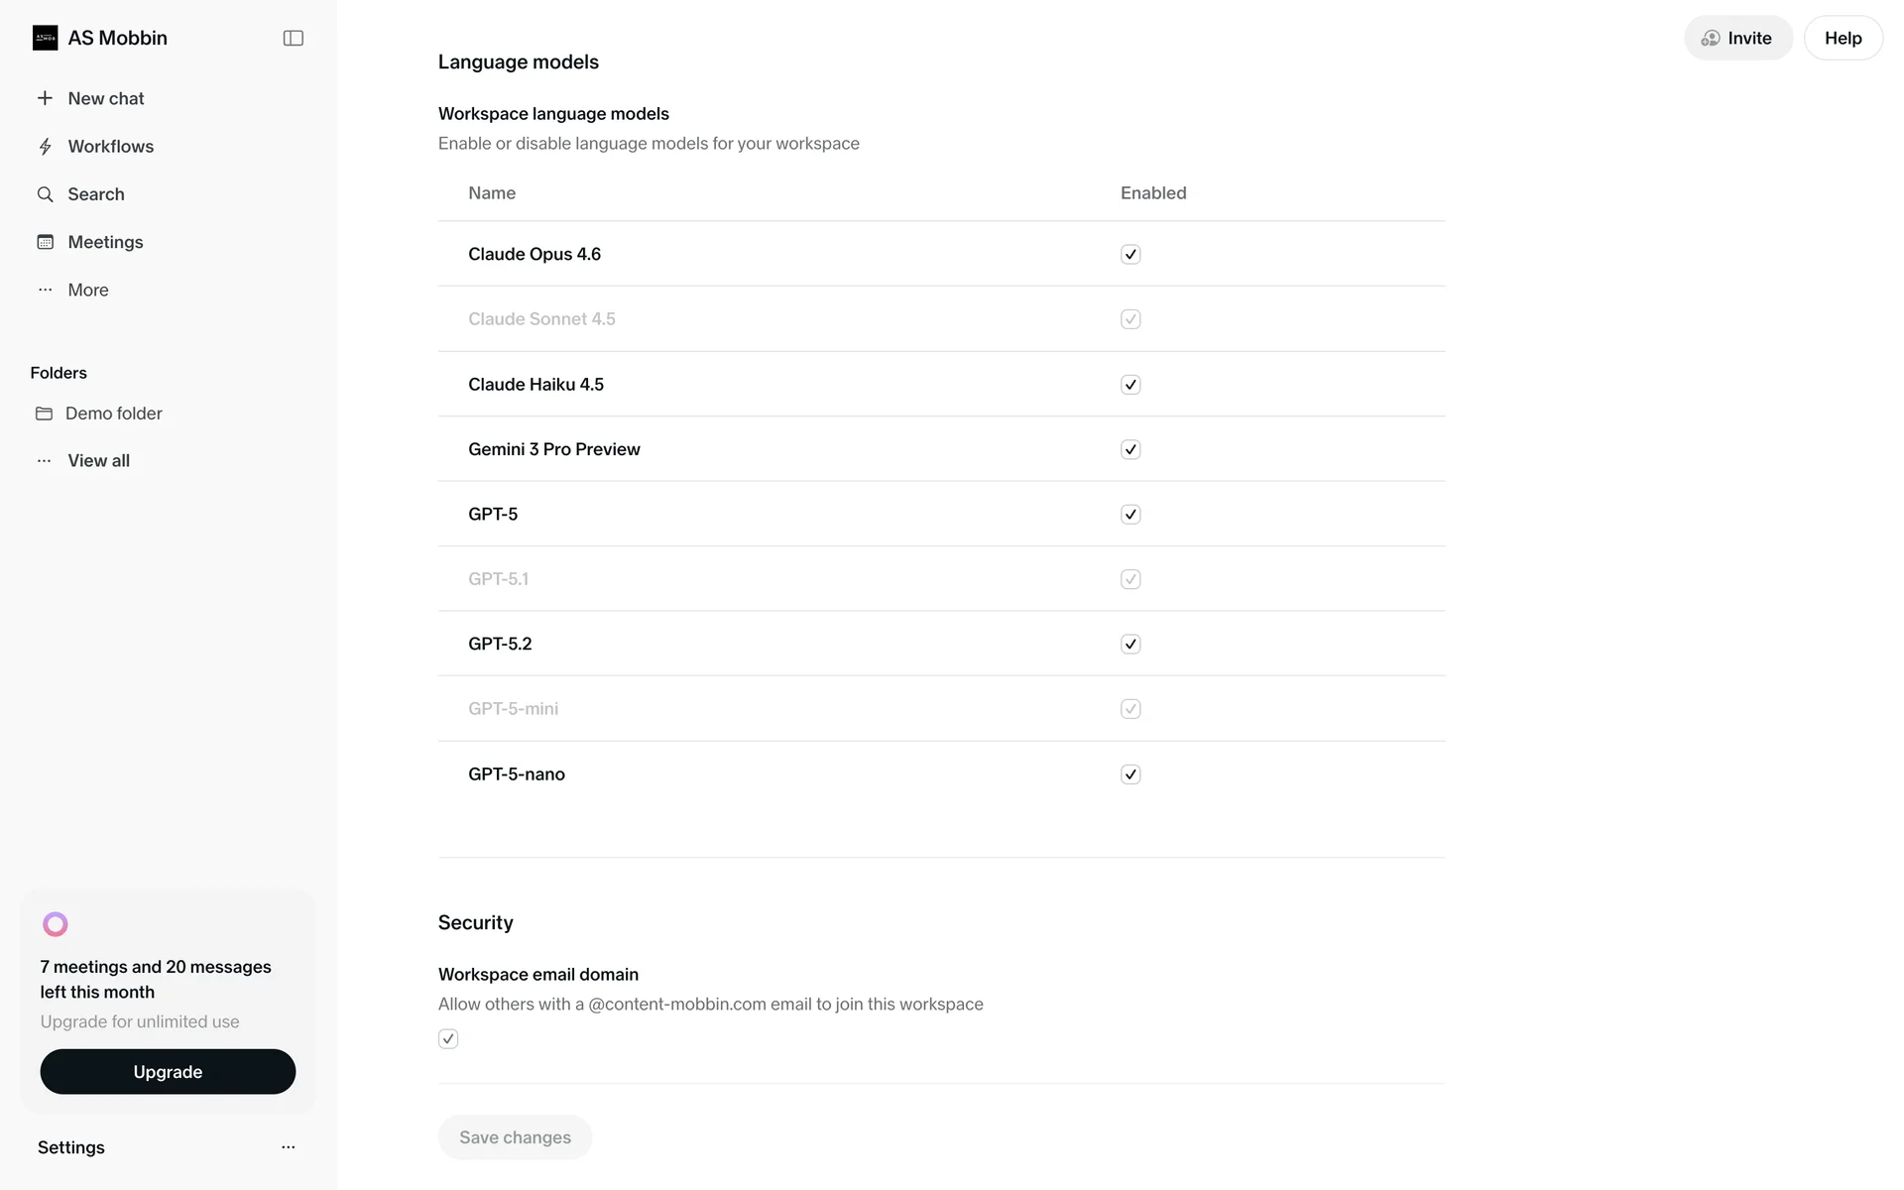Open Settings in the sidebar

(x=71, y=1147)
